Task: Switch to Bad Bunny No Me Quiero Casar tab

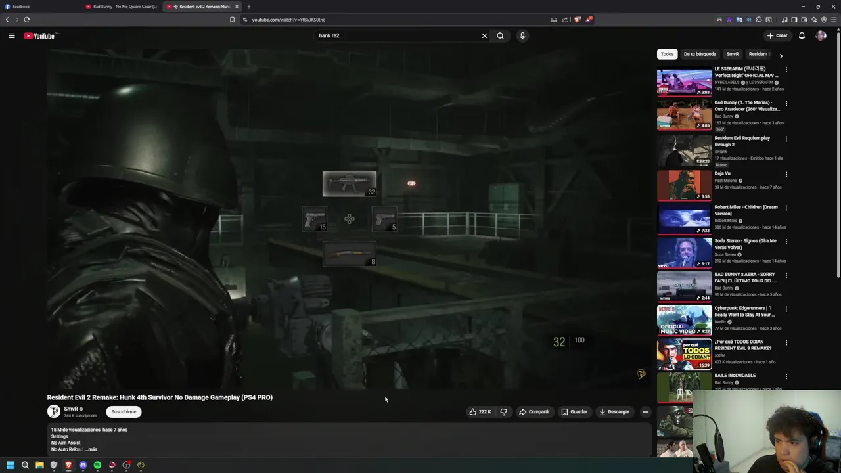Action: pos(121,7)
